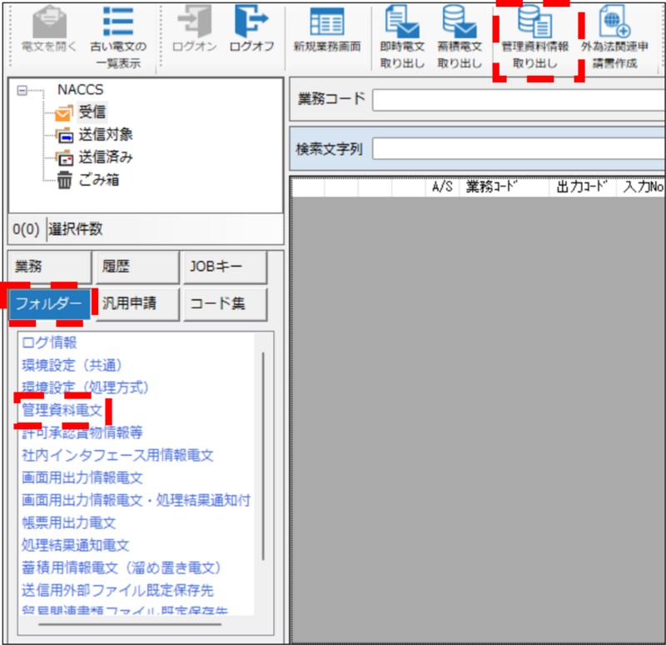Click 即時電文取り出し toolbar icon

click(x=402, y=33)
